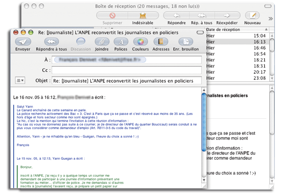Image resolution: width=282 pixels, height=193 pixels.
Task: Click the 'François' signature line
Action: pos(23,145)
